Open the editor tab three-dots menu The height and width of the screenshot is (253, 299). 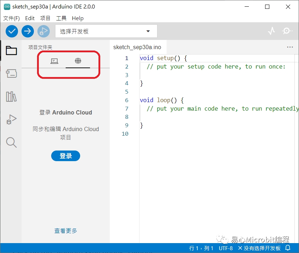[x=290, y=47]
